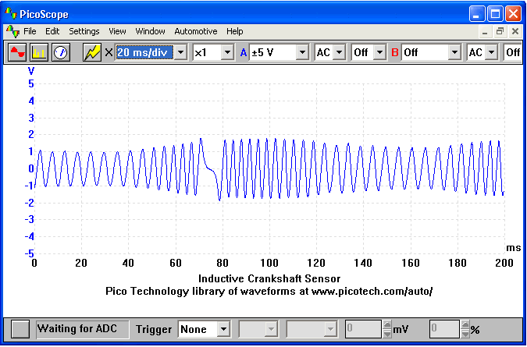The width and height of the screenshot is (527, 347).
Task: Click the Trigger label in status bar
Action: point(154,329)
